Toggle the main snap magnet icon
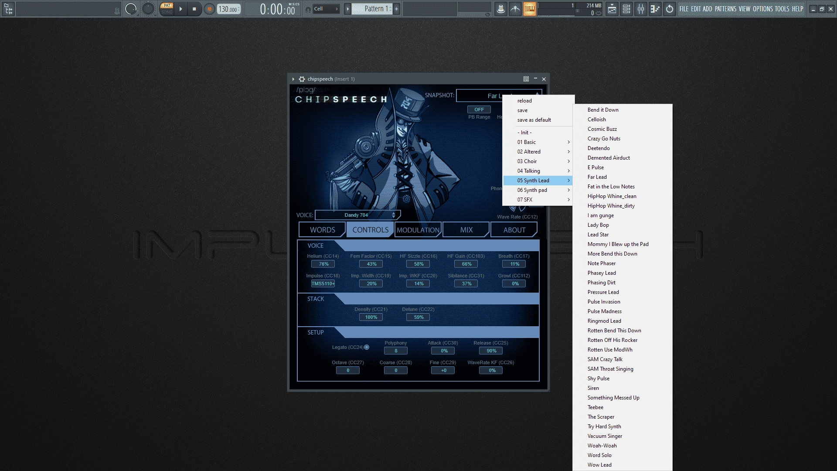 (308, 9)
